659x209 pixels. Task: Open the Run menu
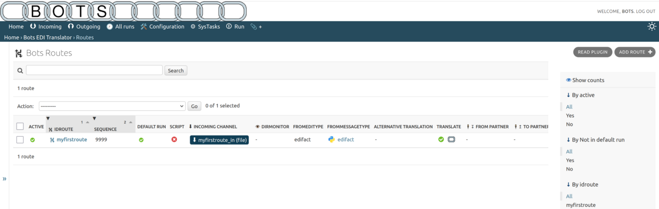(235, 26)
